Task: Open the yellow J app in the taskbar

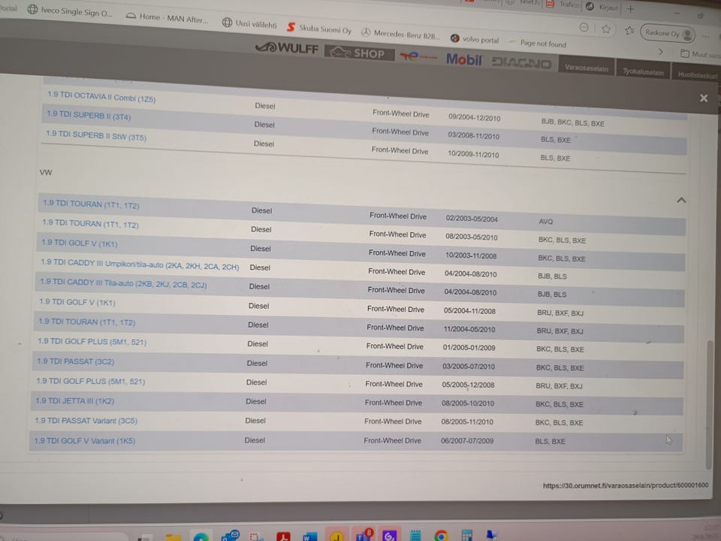Action: point(336,536)
